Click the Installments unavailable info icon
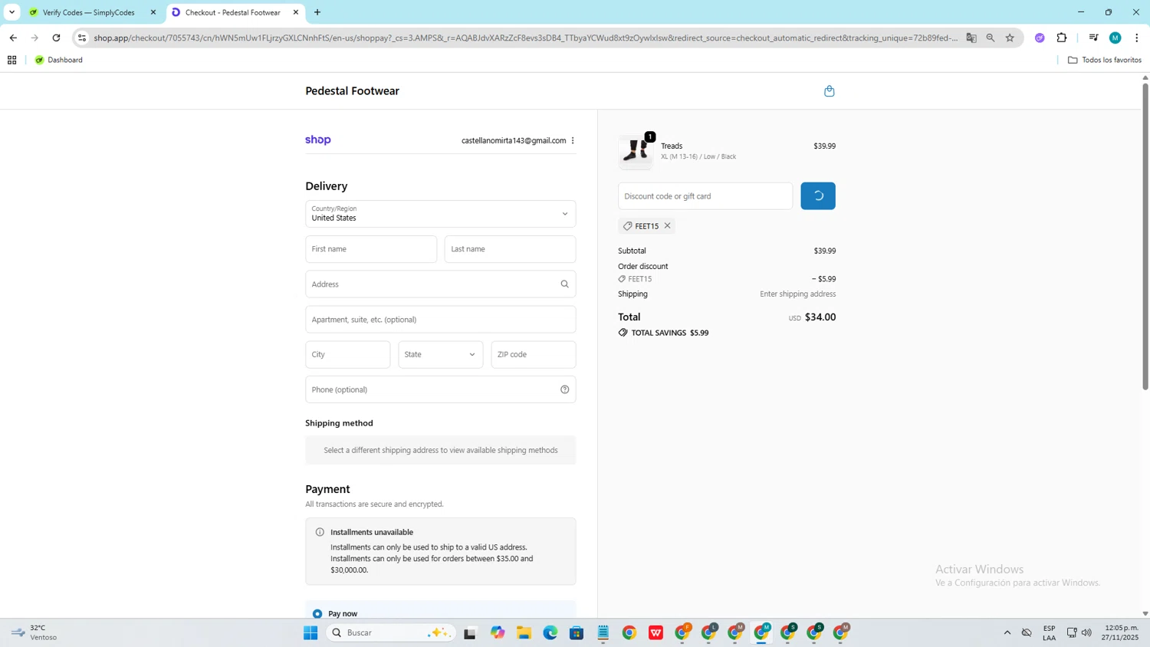 point(320,532)
